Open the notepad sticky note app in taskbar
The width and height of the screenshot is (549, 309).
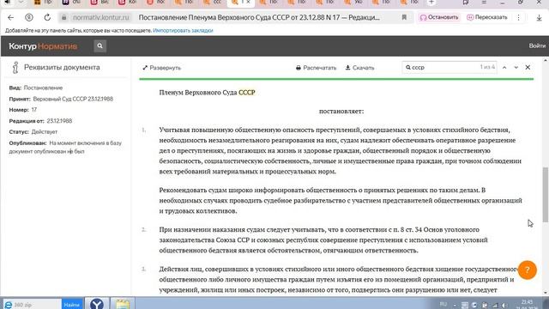coord(123,304)
